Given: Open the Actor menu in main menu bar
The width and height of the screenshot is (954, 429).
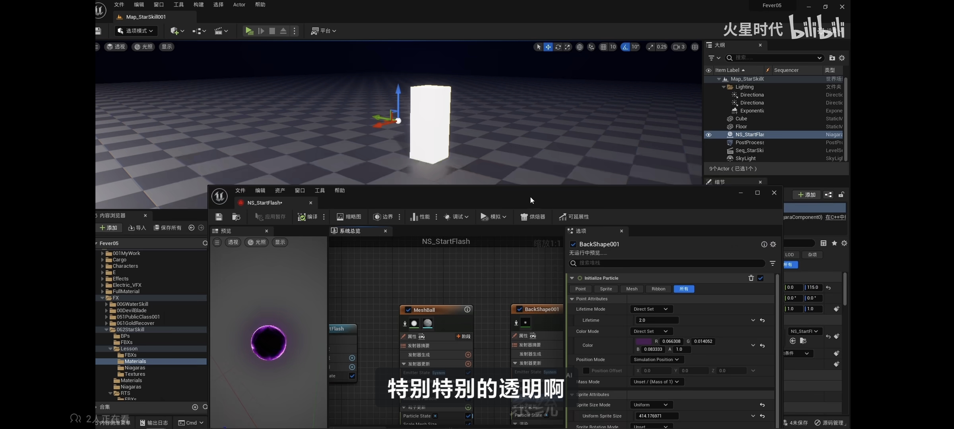Looking at the screenshot, I should [239, 5].
